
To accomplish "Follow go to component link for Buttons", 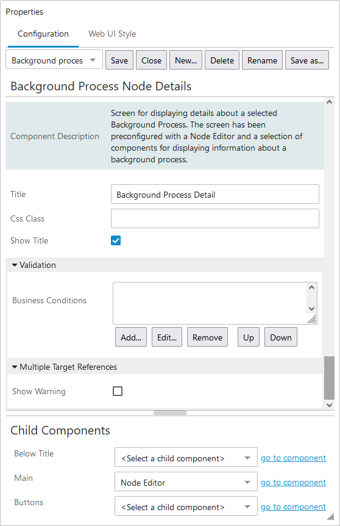I will (x=294, y=507).
